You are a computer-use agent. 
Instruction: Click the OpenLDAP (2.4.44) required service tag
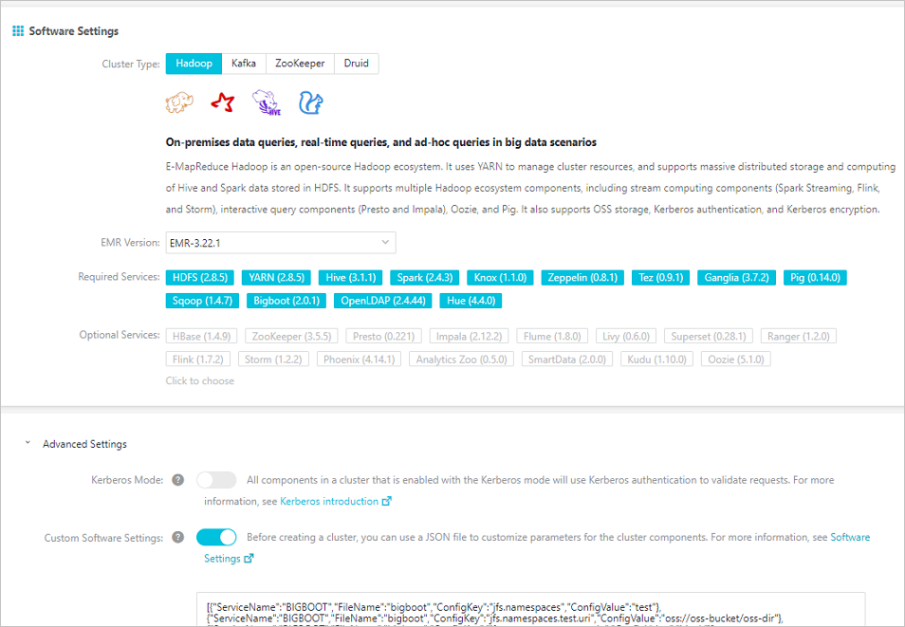tap(383, 301)
